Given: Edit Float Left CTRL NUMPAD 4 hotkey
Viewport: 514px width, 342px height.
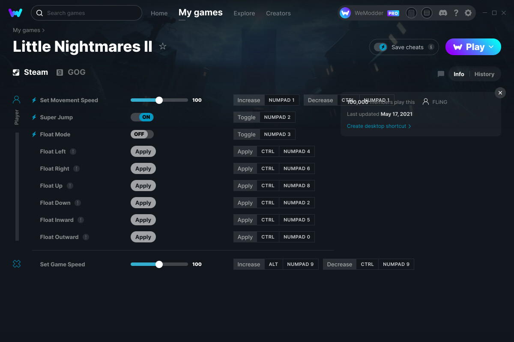Looking at the screenshot, I should 286,151.
